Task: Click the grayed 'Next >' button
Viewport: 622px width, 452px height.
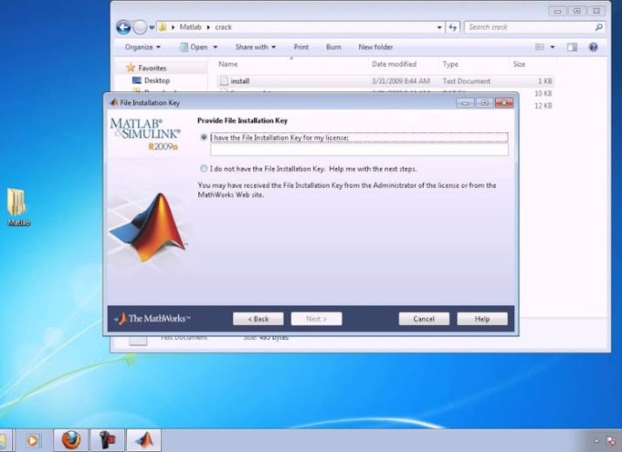Action: point(316,319)
